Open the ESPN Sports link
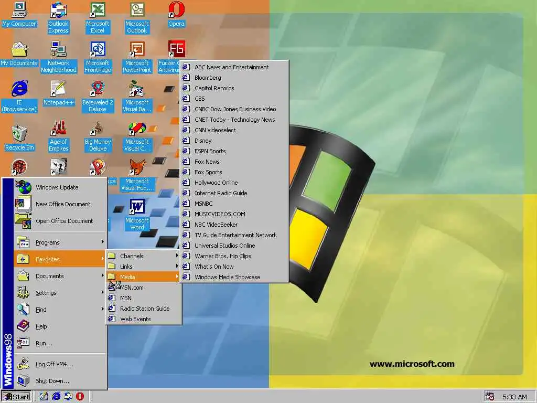Image resolution: width=537 pixels, height=403 pixels. click(x=234, y=151)
